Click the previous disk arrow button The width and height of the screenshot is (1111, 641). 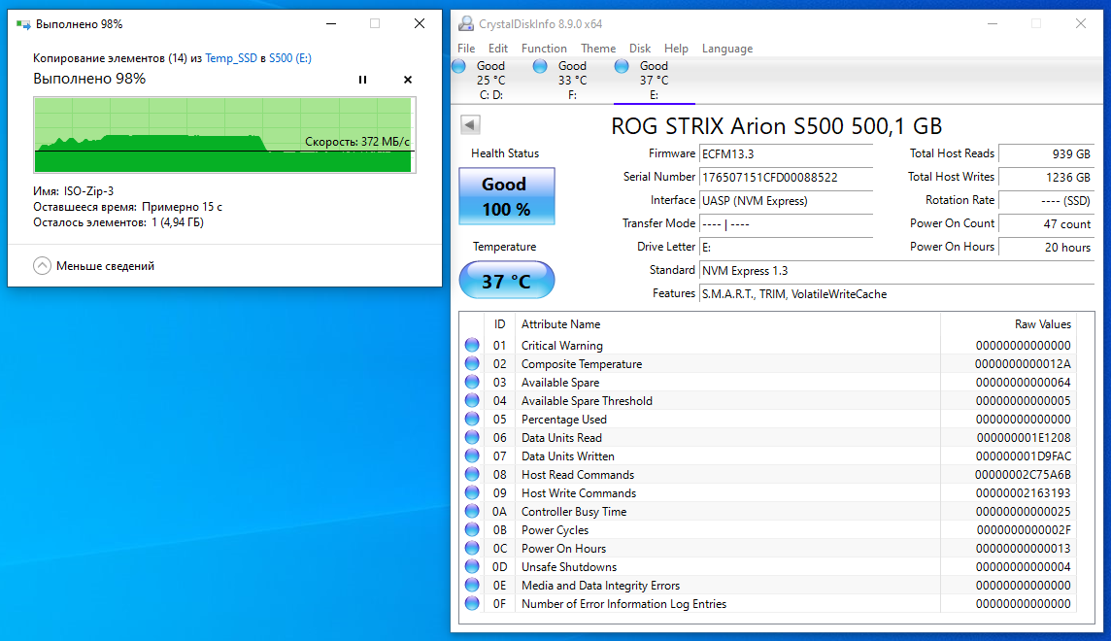tap(470, 124)
